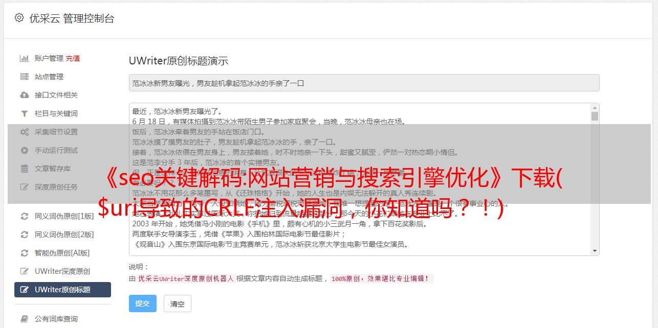
Task: Click the article textarea scrollbar up arrow
Action: (x=595, y=108)
